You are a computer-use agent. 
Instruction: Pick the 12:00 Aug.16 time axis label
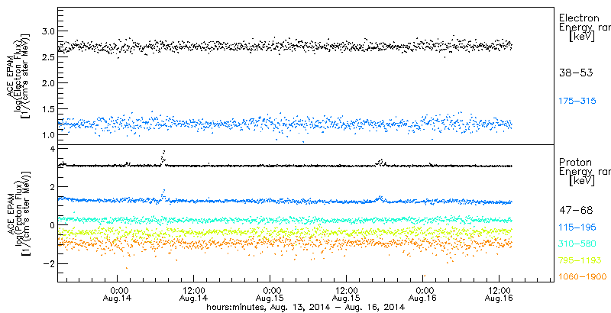(x=500, y=294)
